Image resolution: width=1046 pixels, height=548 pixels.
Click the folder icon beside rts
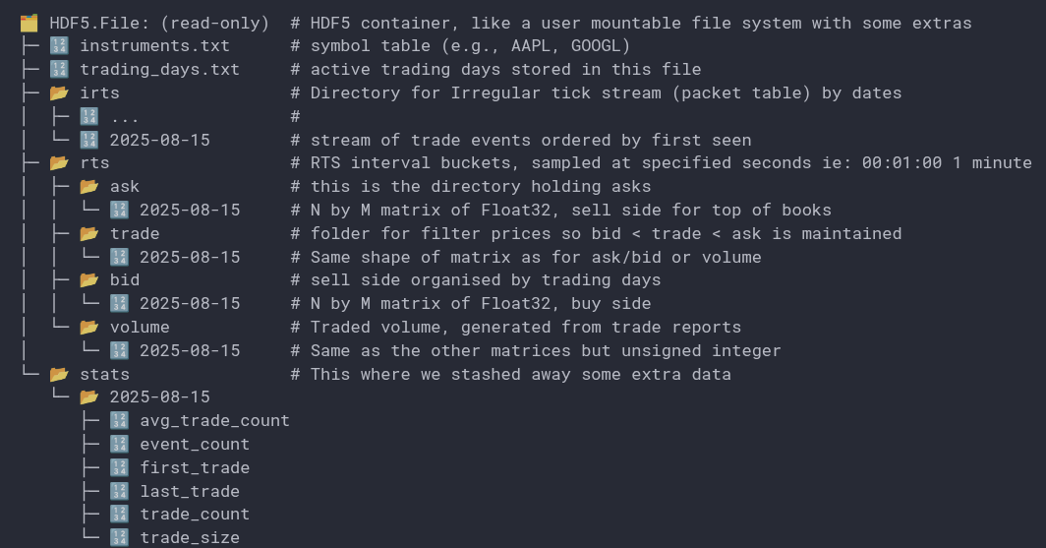59,163
